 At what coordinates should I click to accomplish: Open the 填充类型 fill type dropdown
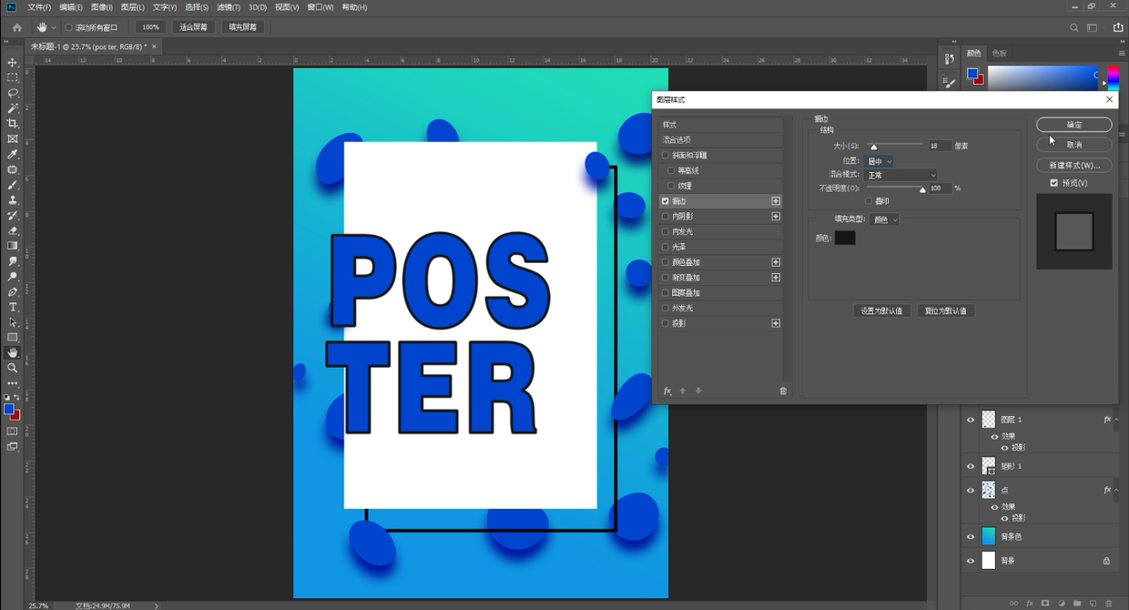pyautogui.click(x=884, y=219)
